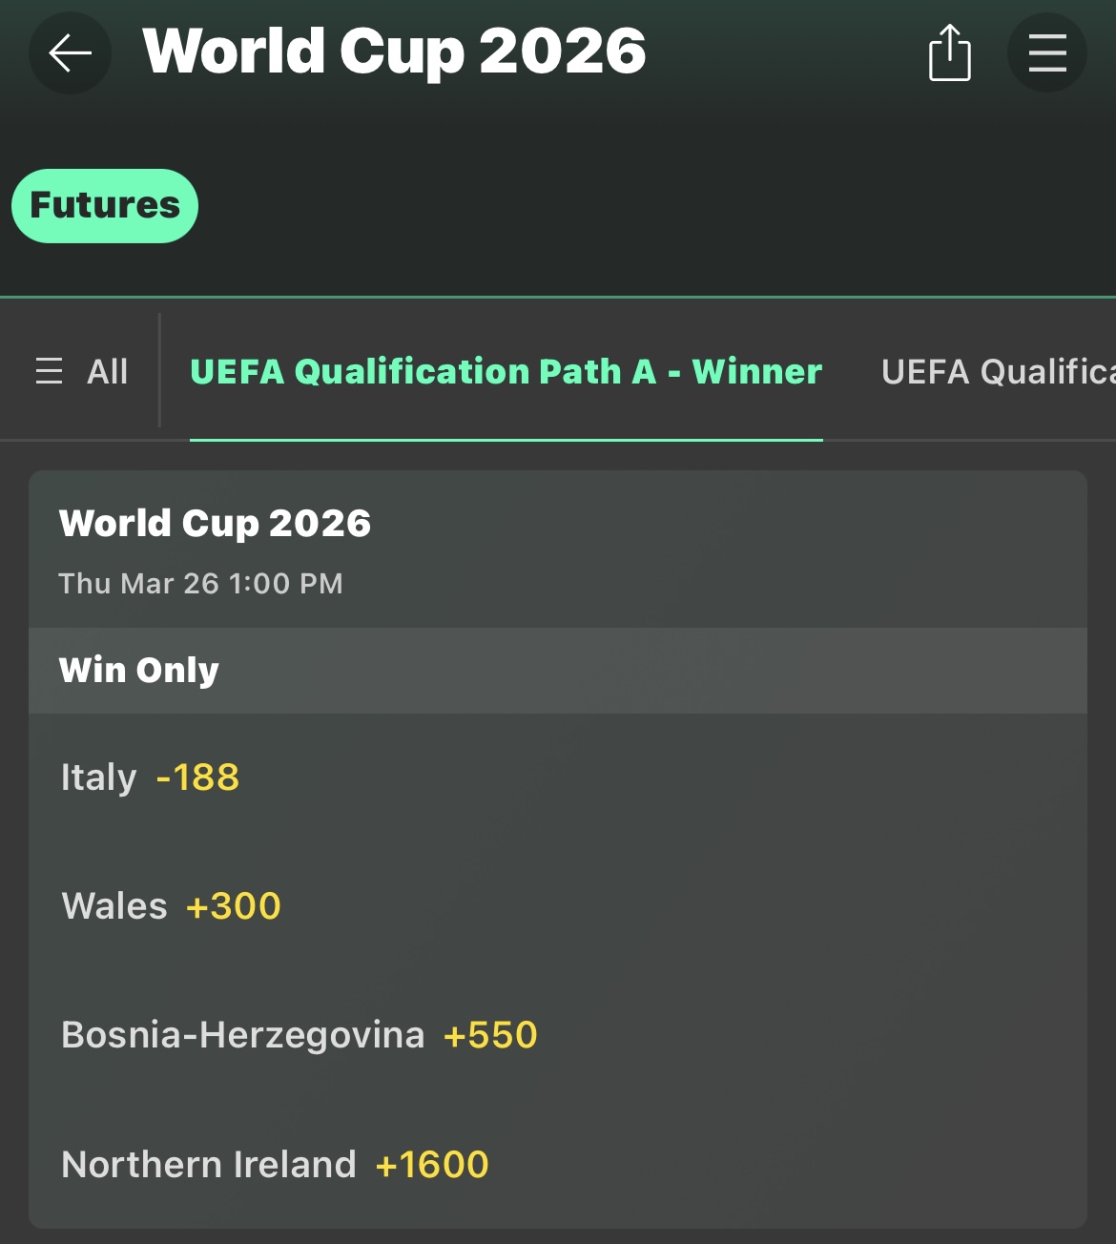The height and width of the screenshot is (1244, 1116).
Task: Open the partially visible next UEFA Qualification tab
Action: [x=997, y=371]
